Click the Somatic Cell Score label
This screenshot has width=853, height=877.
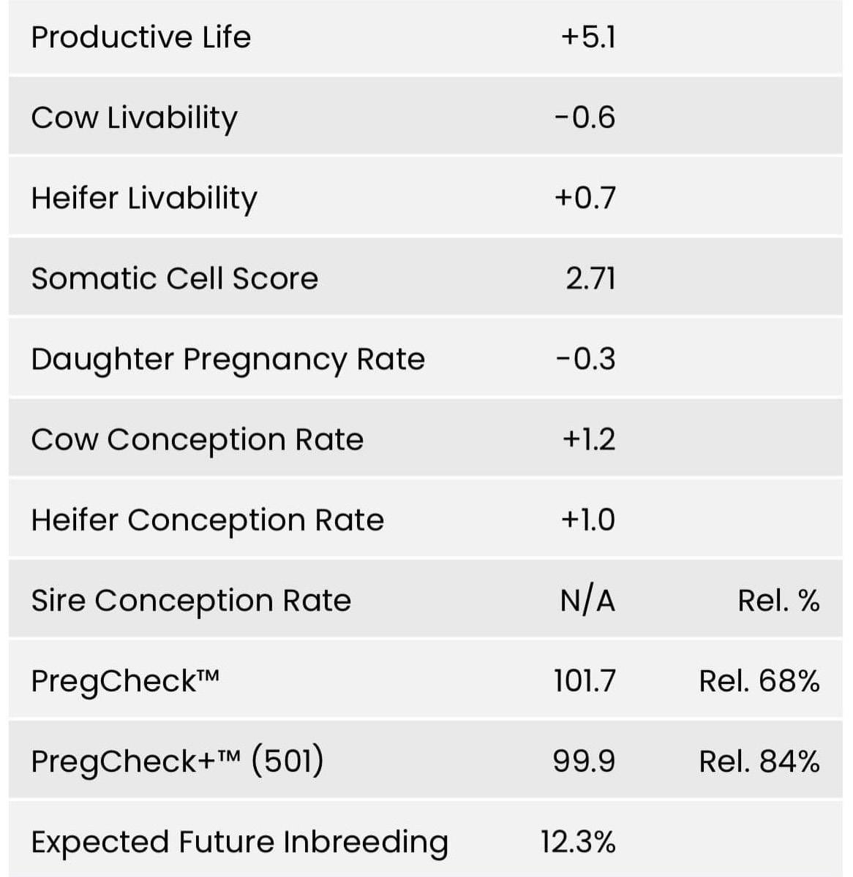coord(174,278)
